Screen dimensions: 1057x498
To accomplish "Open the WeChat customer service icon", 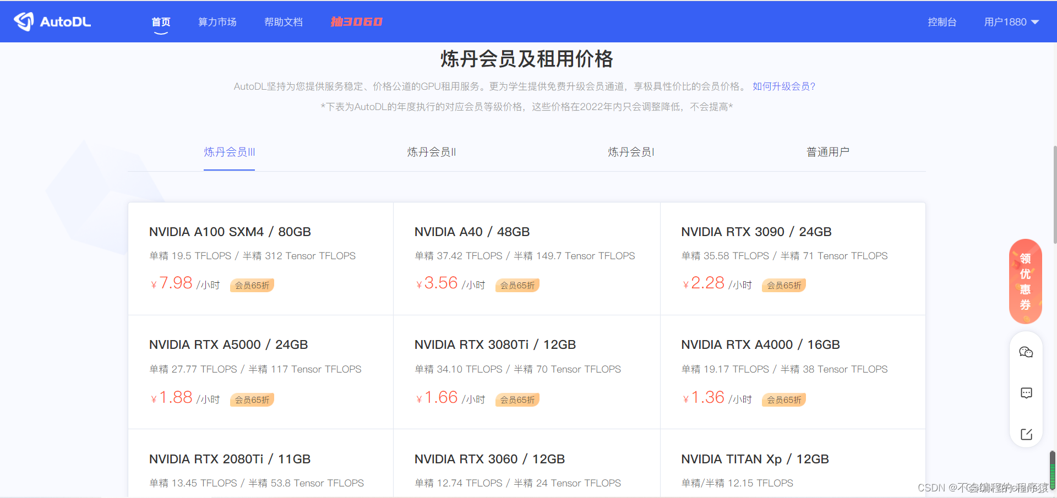I will point(1026,352).
